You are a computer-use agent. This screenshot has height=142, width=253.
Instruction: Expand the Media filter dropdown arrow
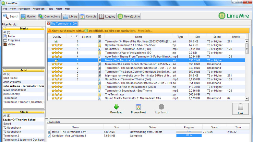coord(42,29)
